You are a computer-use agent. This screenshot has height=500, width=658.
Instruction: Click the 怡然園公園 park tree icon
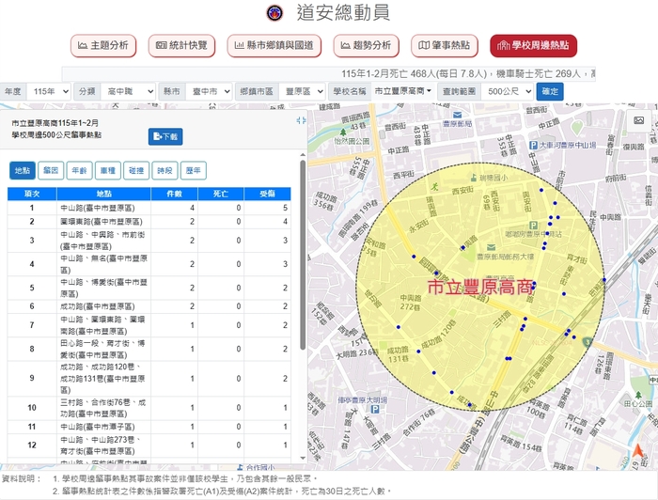tap(343, 133)
